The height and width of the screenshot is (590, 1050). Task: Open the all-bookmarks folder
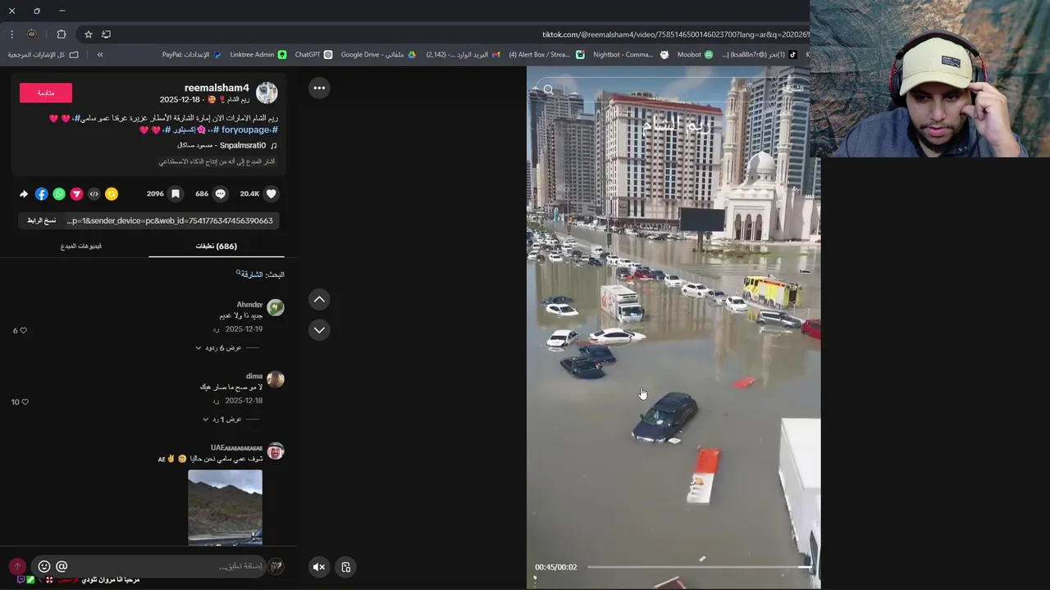pyautogui.click(x=43, y=55)
